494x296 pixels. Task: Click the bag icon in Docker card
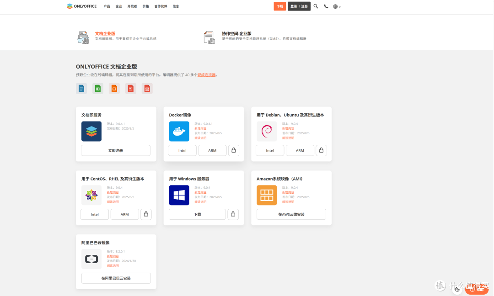tap(233, 150)
